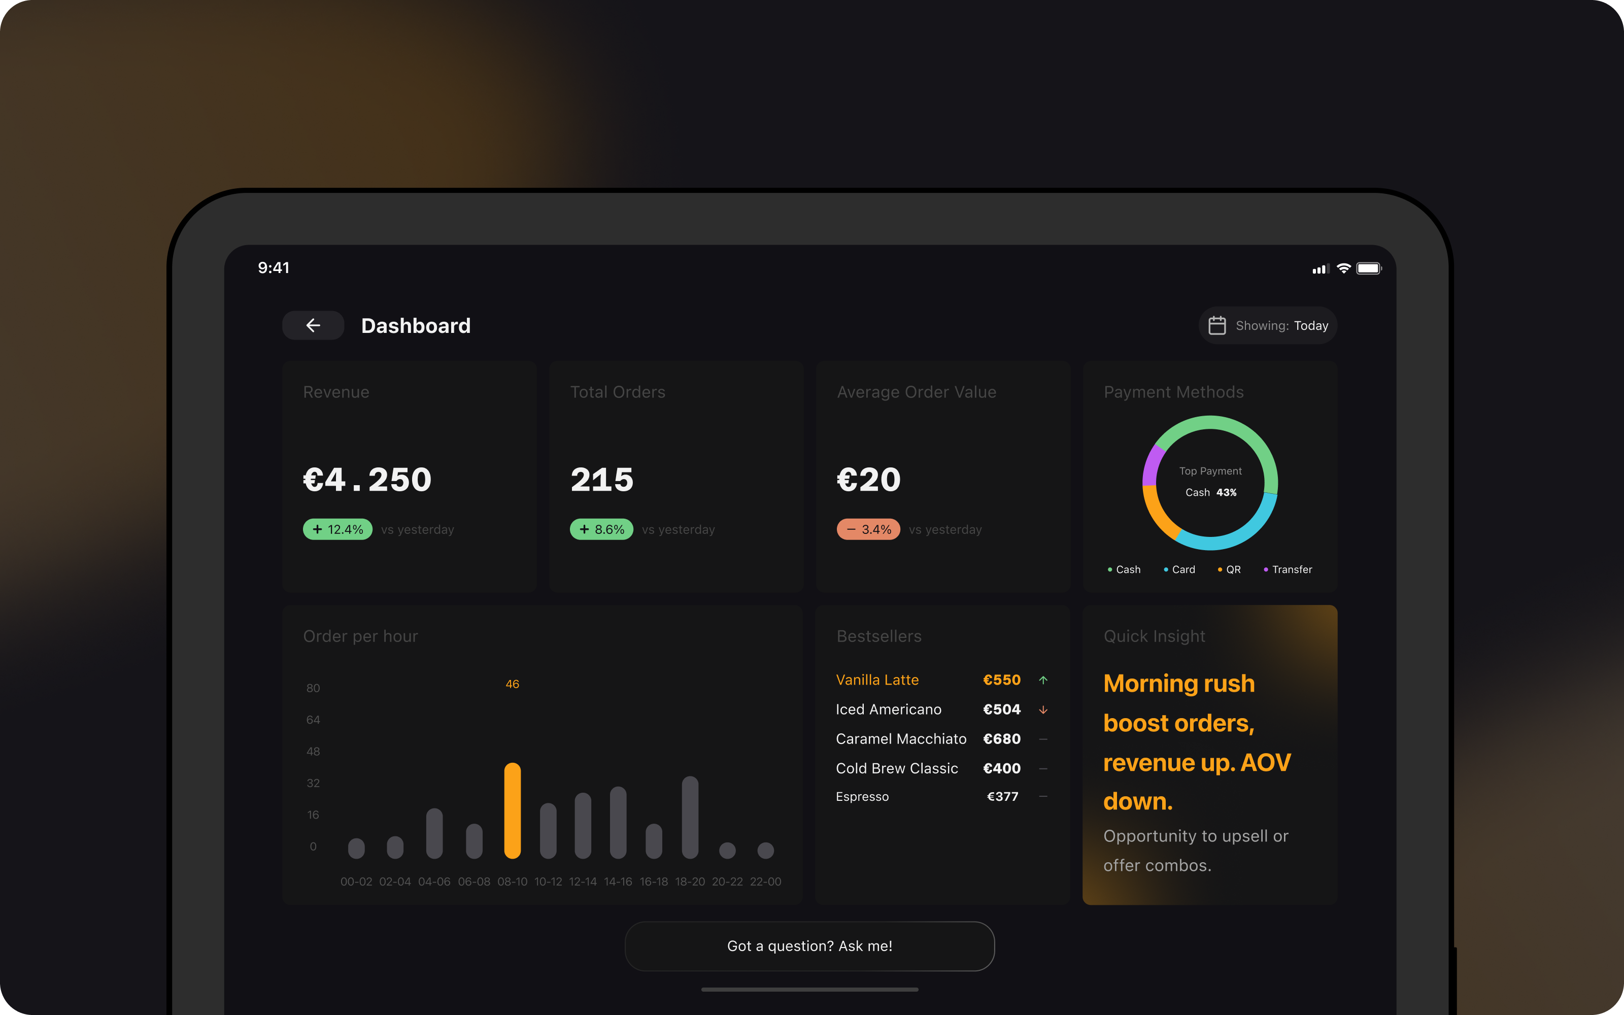
Task: Click the up arrow beside Vanilla Latte
Action: click(x=1043, y=680)
